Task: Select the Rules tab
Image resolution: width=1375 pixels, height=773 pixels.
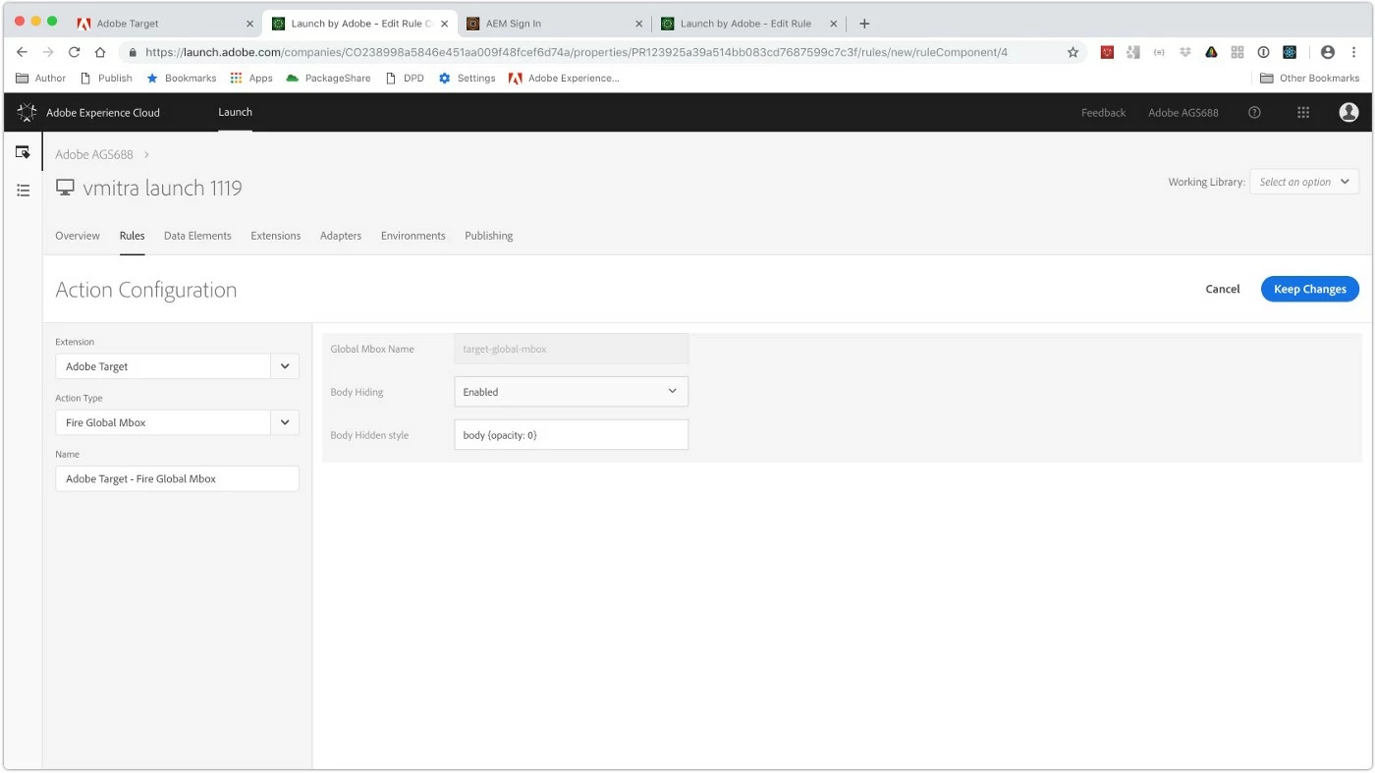Action: [x=133, y=236]
